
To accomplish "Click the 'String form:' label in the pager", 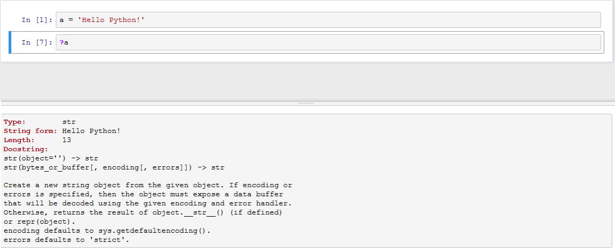I will coord(30,131).
